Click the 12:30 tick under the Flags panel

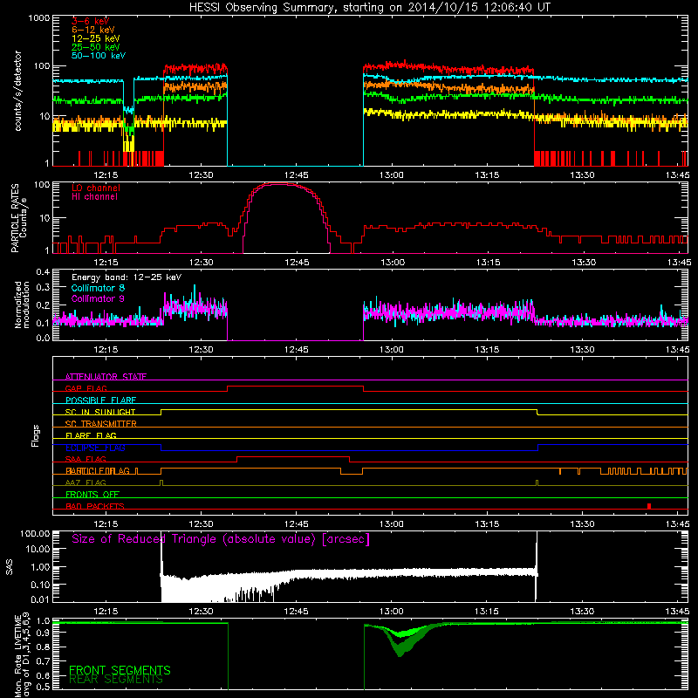pyautogui.click(x=201, y=524)
